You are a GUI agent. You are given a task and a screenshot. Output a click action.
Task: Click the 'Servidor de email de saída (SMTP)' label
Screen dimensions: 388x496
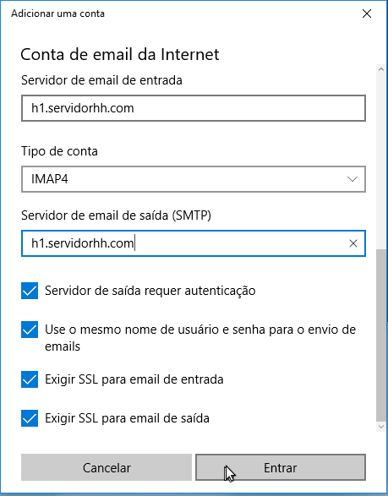116,215
